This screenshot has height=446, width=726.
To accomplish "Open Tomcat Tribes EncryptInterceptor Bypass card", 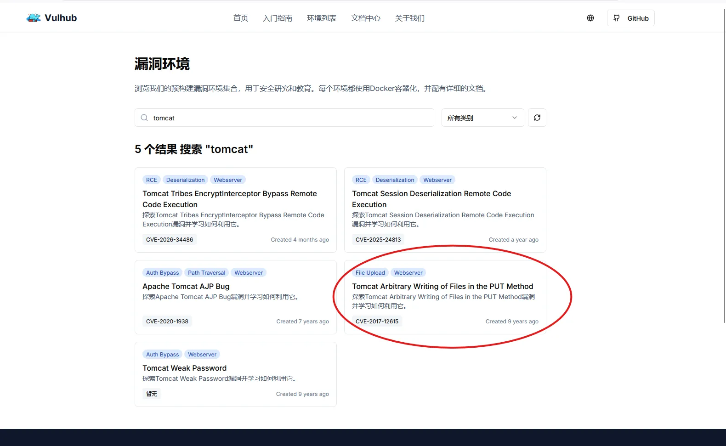I will pos(230,199).
